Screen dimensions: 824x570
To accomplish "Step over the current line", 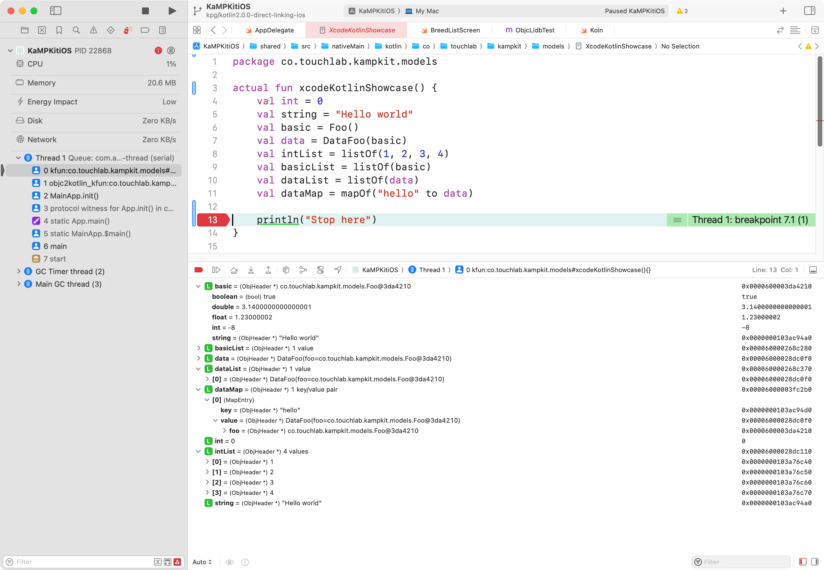I will [234, 270].
